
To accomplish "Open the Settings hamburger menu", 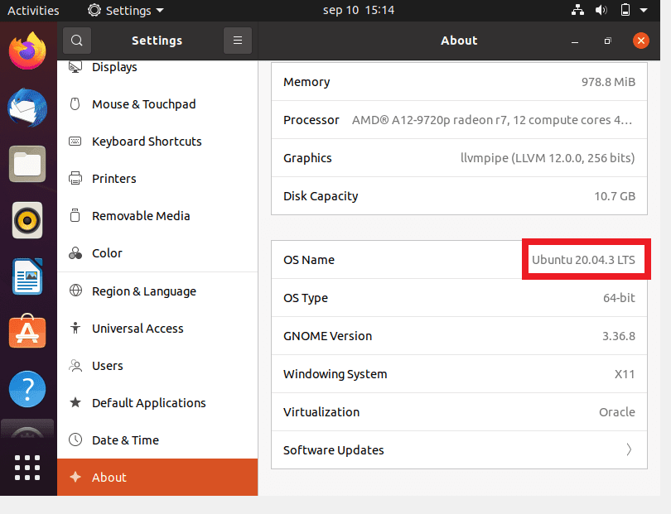I will pyautogui.click(x=238, y=41).
